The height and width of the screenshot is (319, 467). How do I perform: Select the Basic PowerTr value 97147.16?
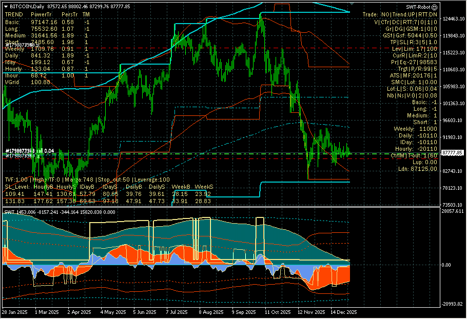tap(44, 22)
